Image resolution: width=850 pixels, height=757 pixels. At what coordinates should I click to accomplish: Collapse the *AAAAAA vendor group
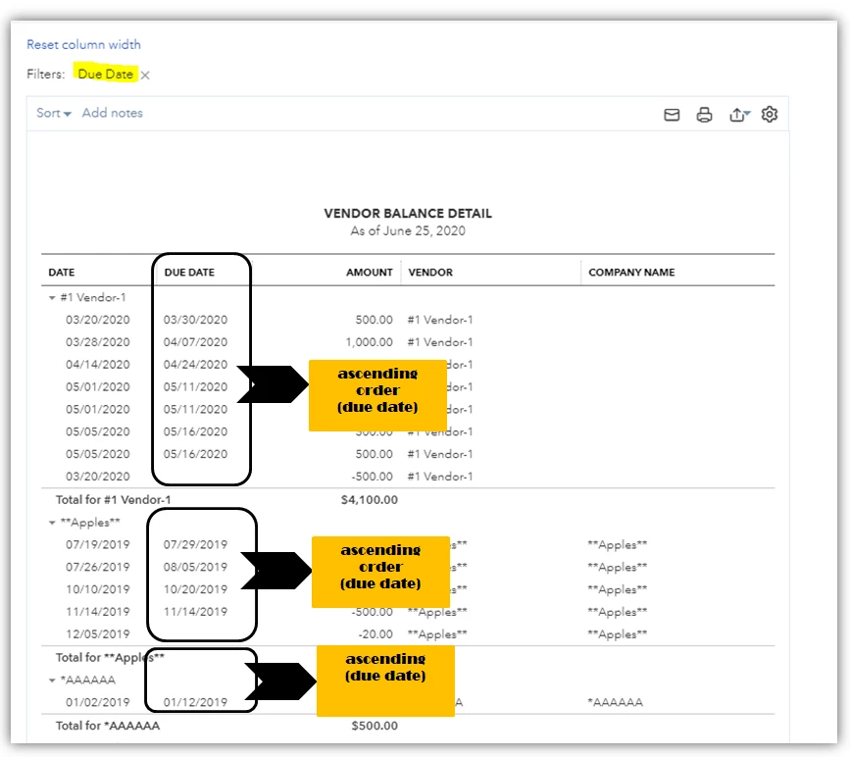pos(52,680)
